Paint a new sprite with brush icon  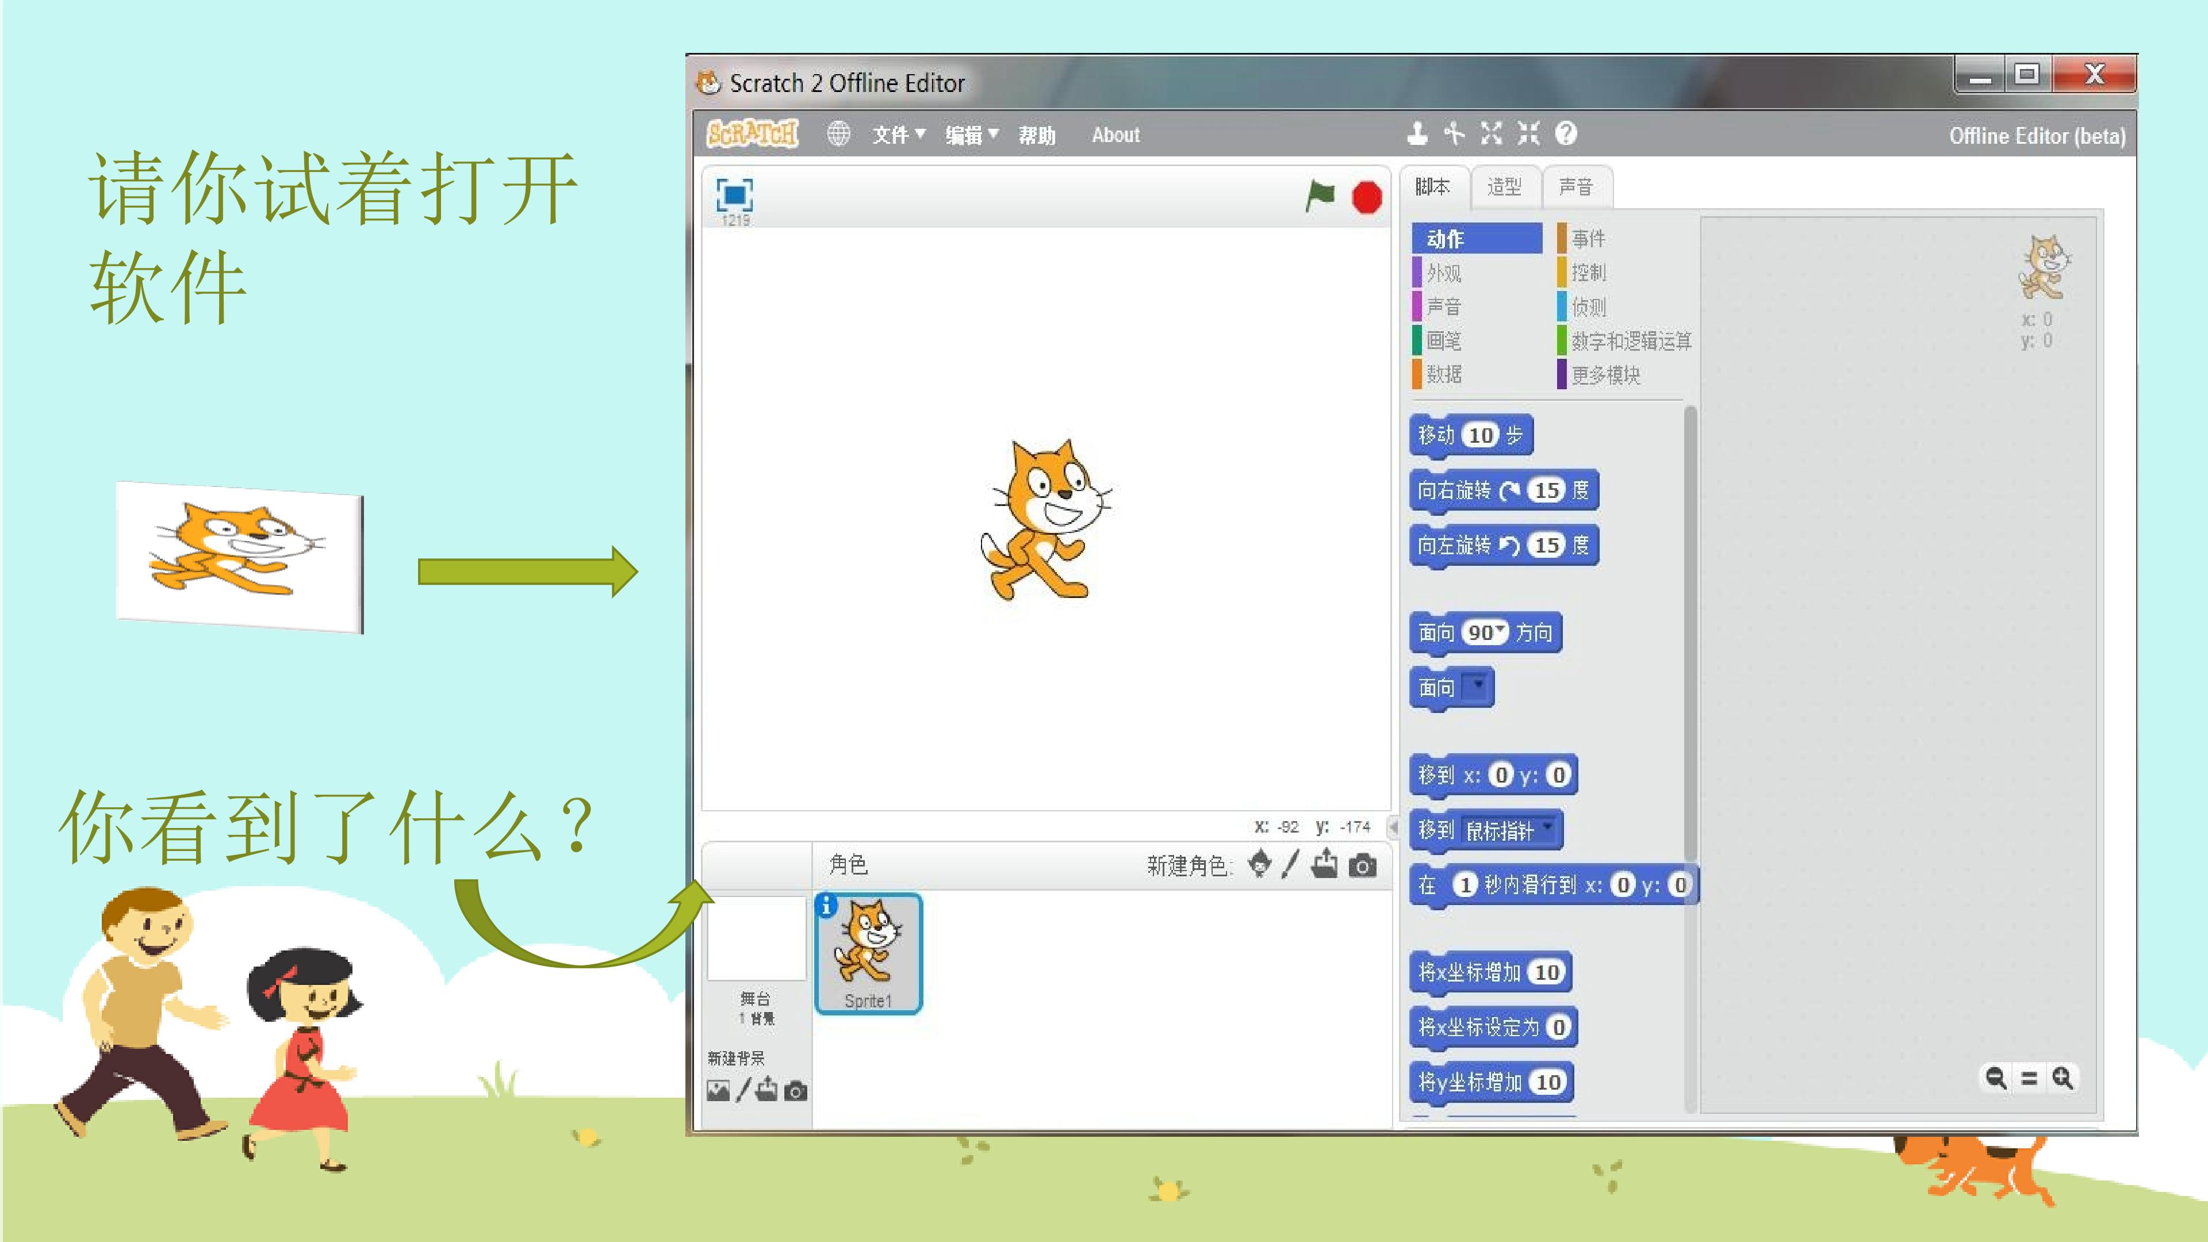click(x=1291, y=864)
